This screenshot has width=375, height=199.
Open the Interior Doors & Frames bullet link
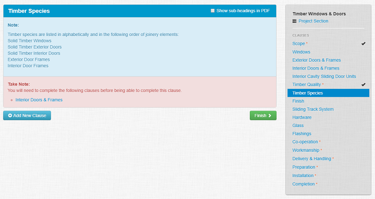[39, 100]
